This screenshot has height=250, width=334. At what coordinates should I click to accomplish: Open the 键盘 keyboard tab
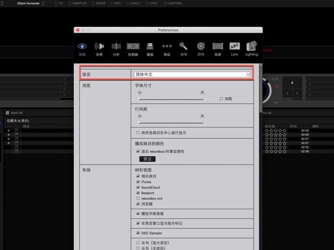tap(150, 49)
